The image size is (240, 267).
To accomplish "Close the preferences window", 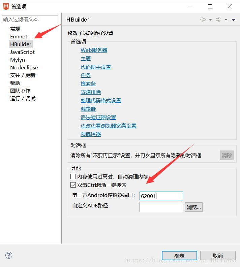I will tap(230, 6).
